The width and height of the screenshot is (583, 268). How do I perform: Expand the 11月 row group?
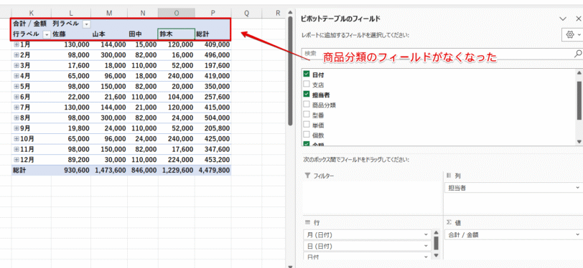[17, 149]
